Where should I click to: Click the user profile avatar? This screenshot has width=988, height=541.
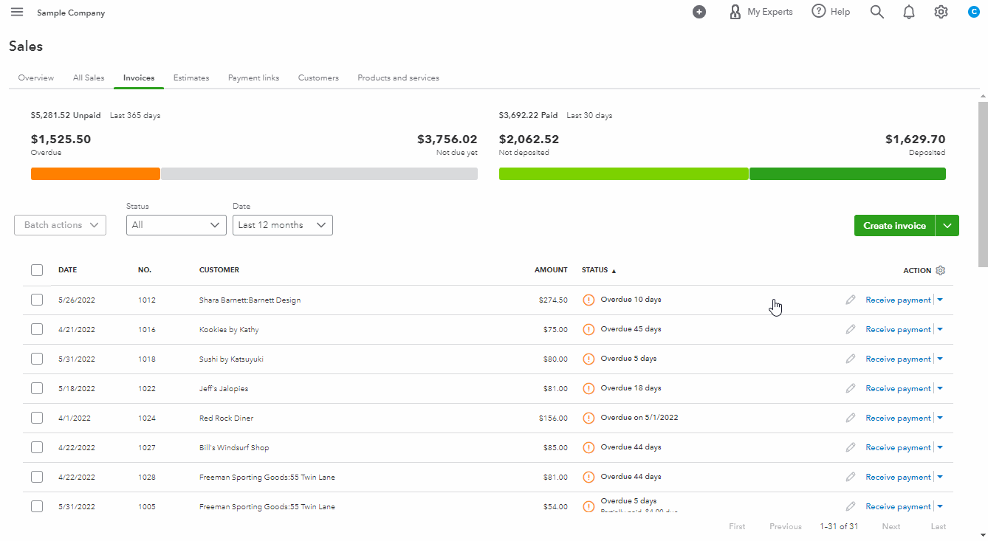[x=973, y=12]
